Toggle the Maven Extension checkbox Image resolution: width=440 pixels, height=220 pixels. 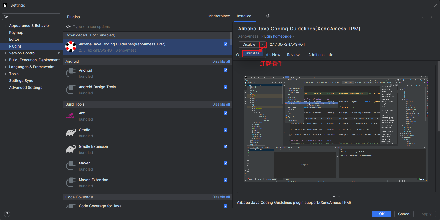pos(226,180)
